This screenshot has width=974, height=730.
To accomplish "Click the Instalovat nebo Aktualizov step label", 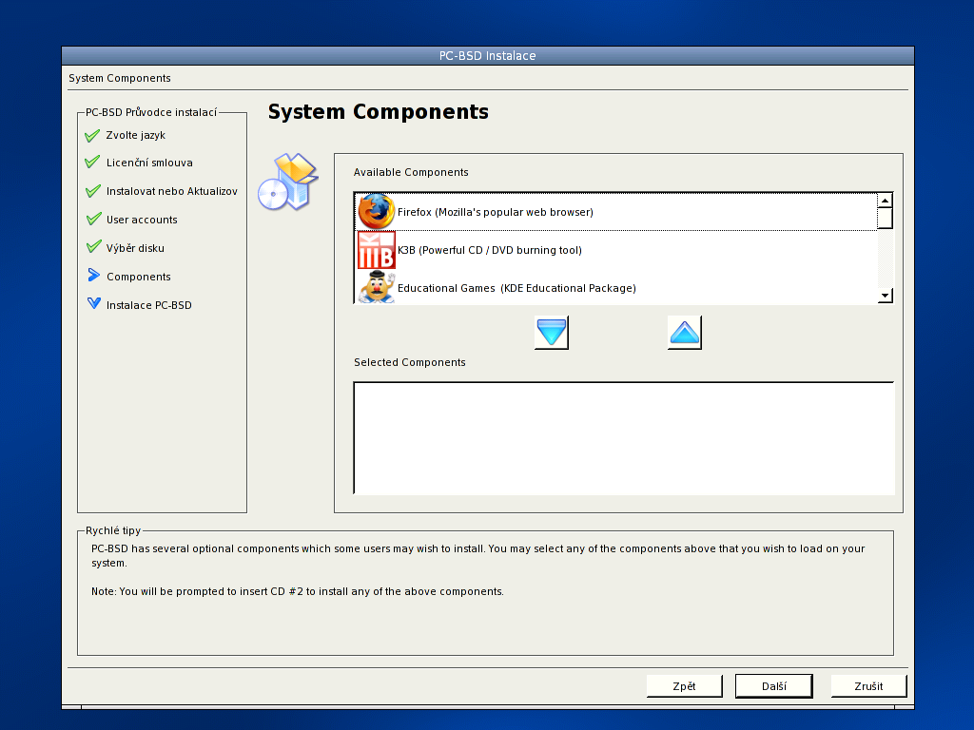I will (x=171, y=191).
